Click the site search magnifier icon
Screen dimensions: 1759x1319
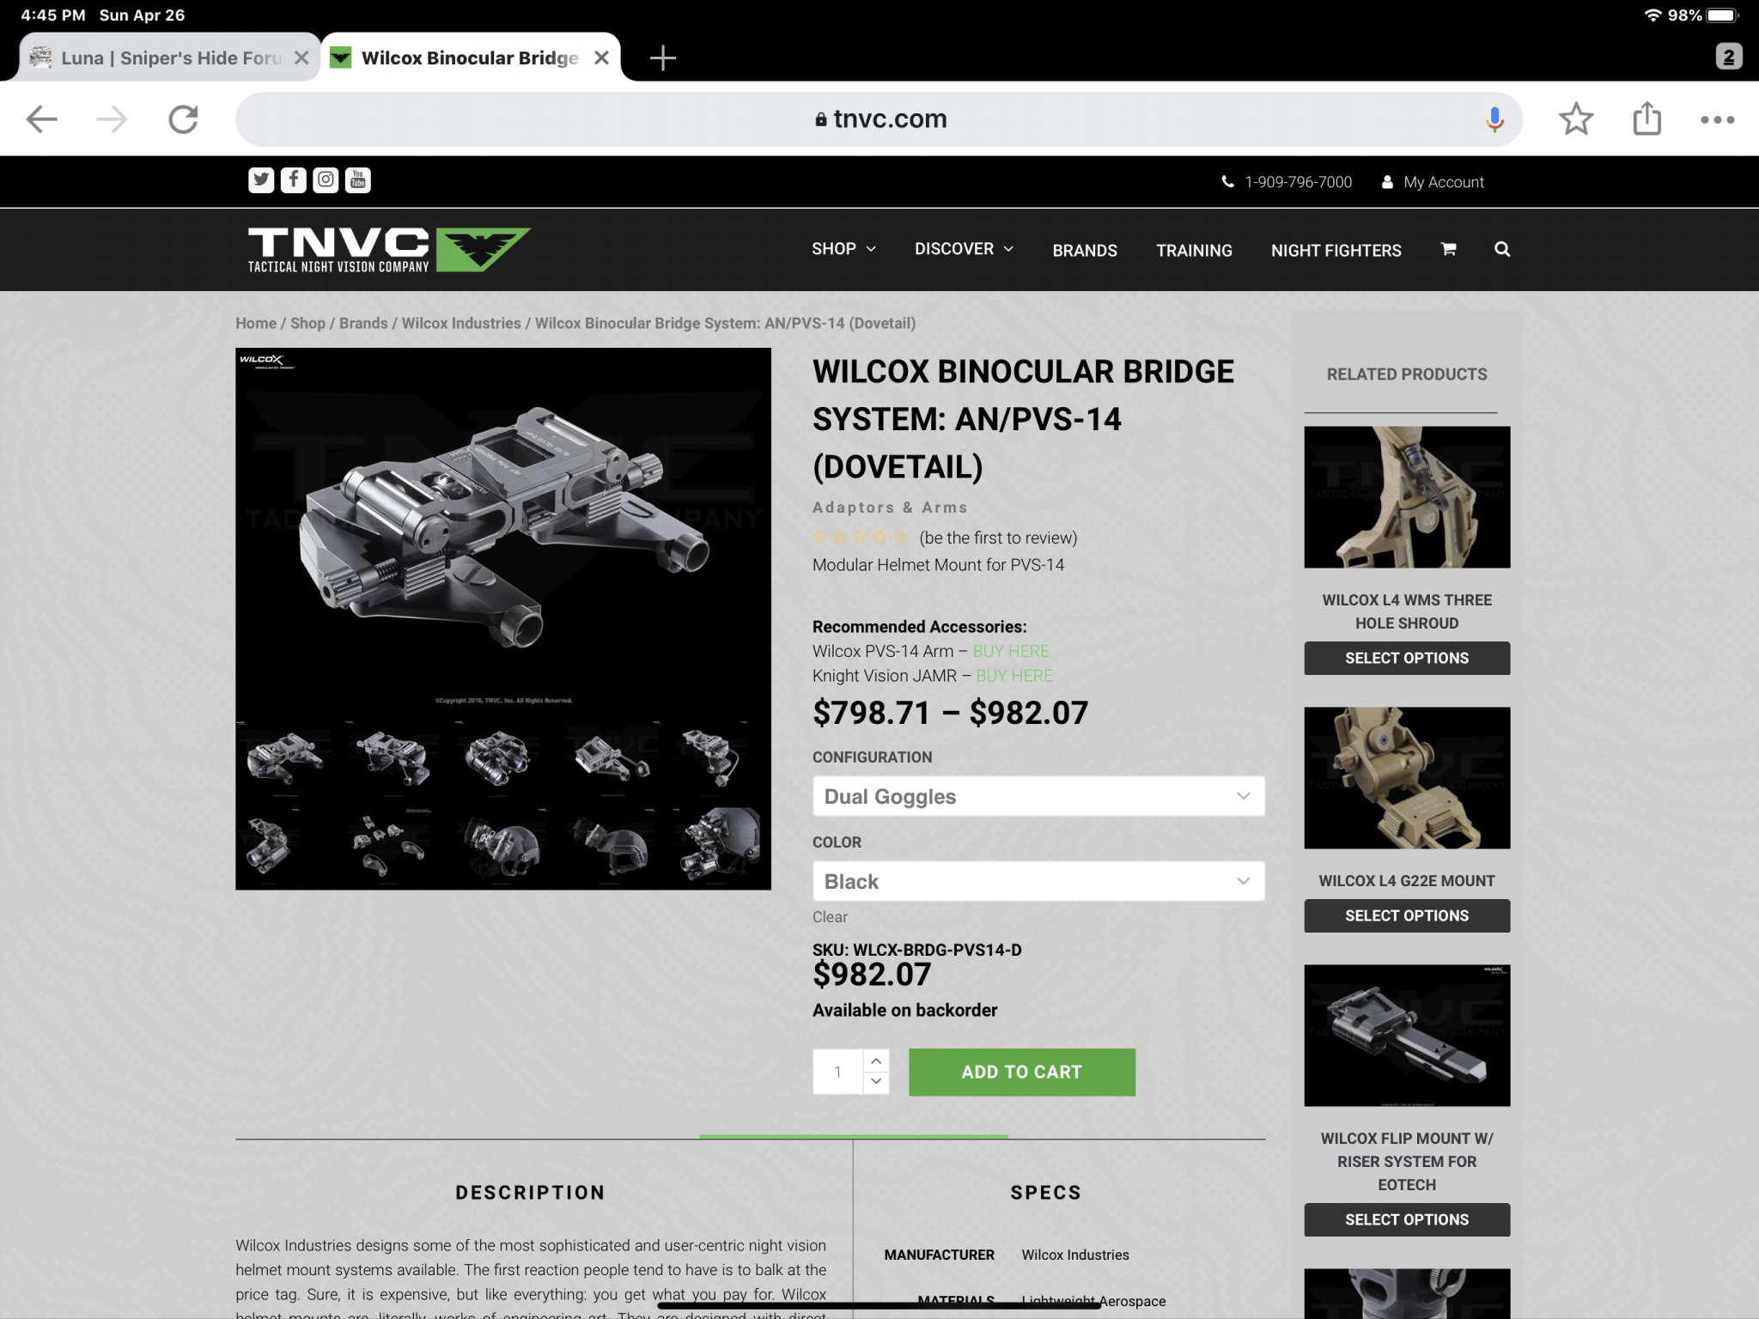point(1502,249)
